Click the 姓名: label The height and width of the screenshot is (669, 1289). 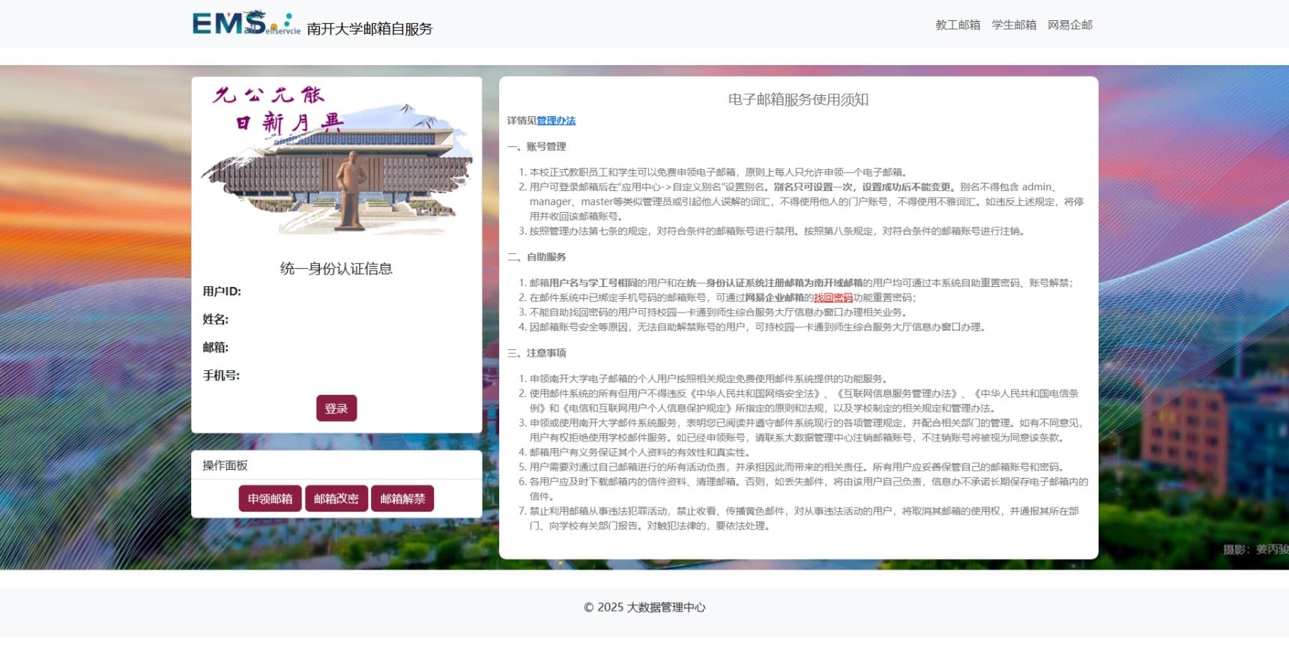point(216,319)
